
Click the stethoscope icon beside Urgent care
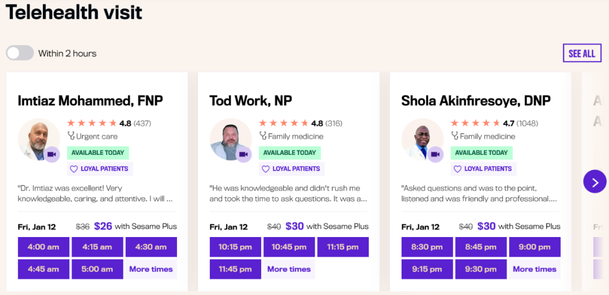pos(71,136)
